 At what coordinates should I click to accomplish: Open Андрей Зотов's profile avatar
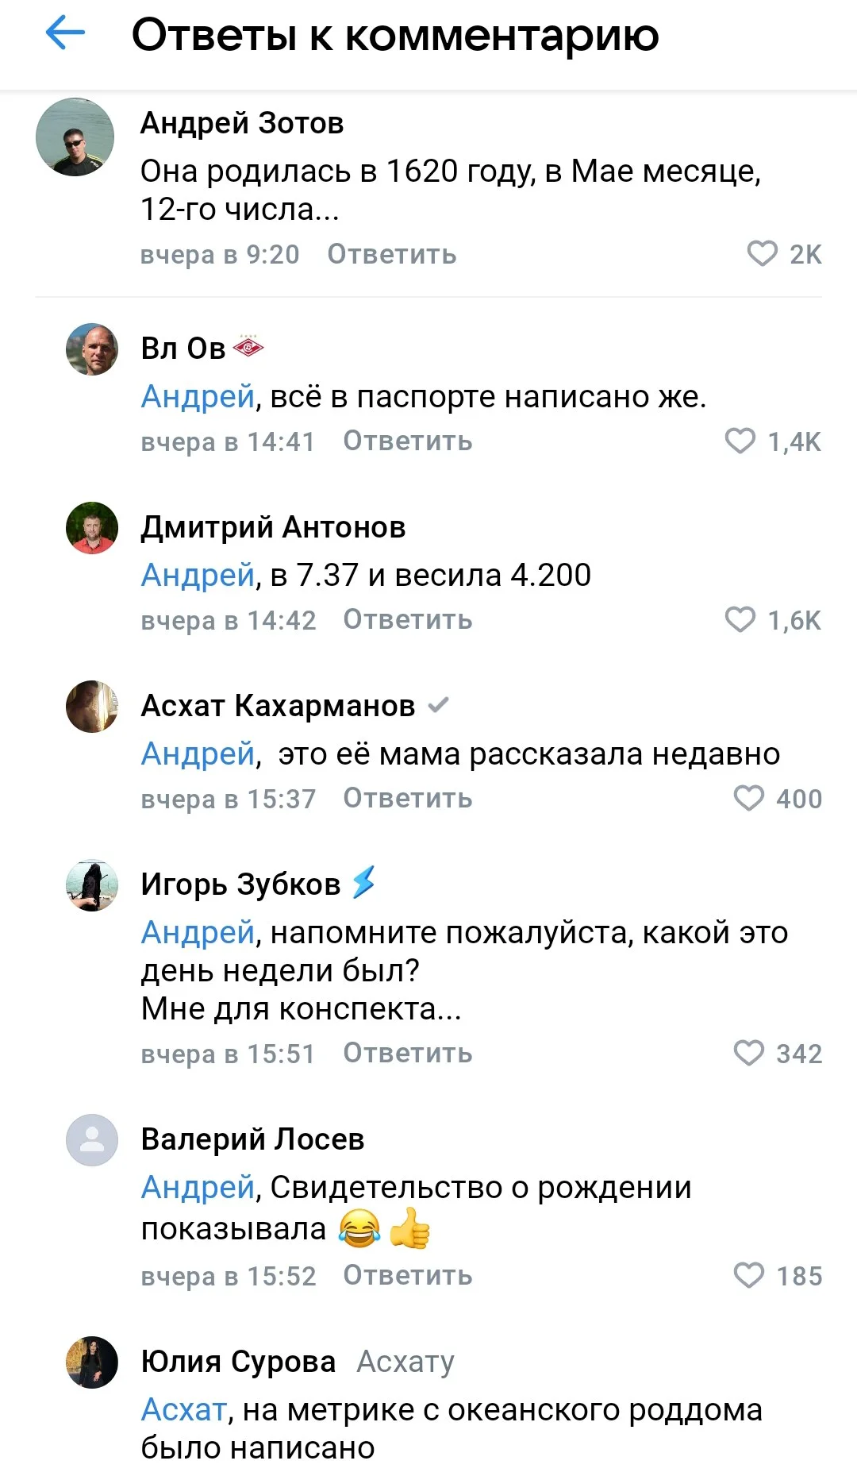(75, 137)
